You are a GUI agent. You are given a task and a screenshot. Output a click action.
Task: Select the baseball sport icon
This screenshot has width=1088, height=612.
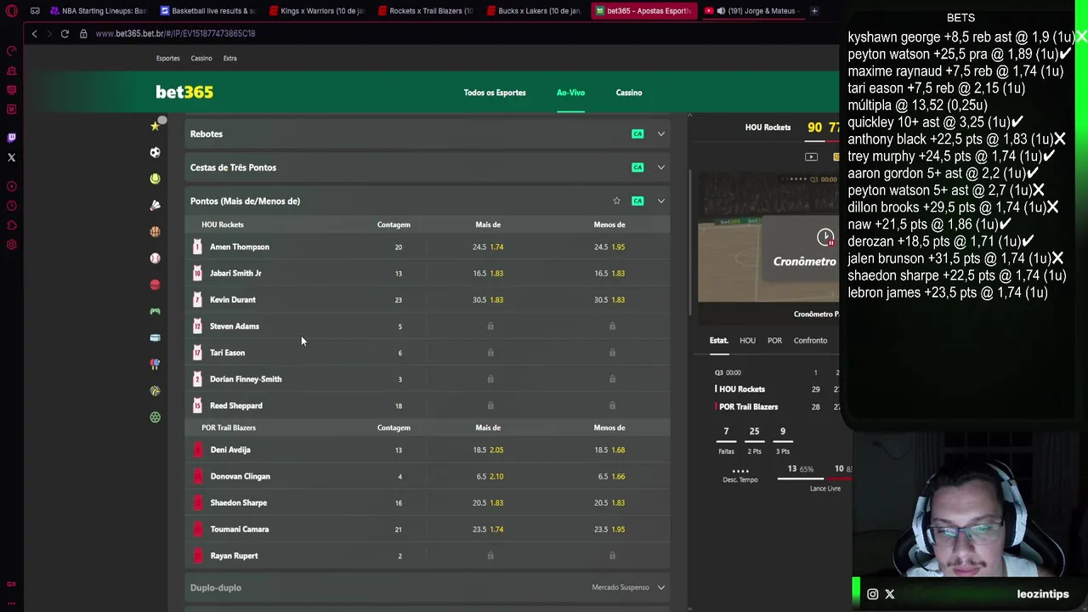click(155, 258)
